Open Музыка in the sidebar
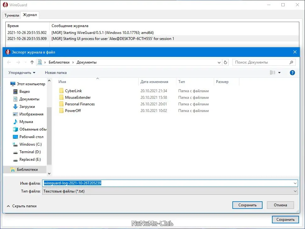This screenshot has height=229, width=305. coord(23,122)
